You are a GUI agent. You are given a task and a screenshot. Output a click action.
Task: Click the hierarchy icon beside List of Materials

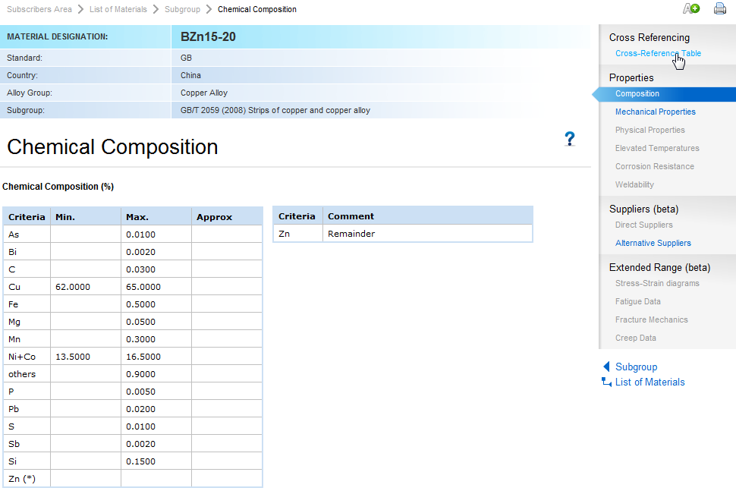click(x=606, y=382)
